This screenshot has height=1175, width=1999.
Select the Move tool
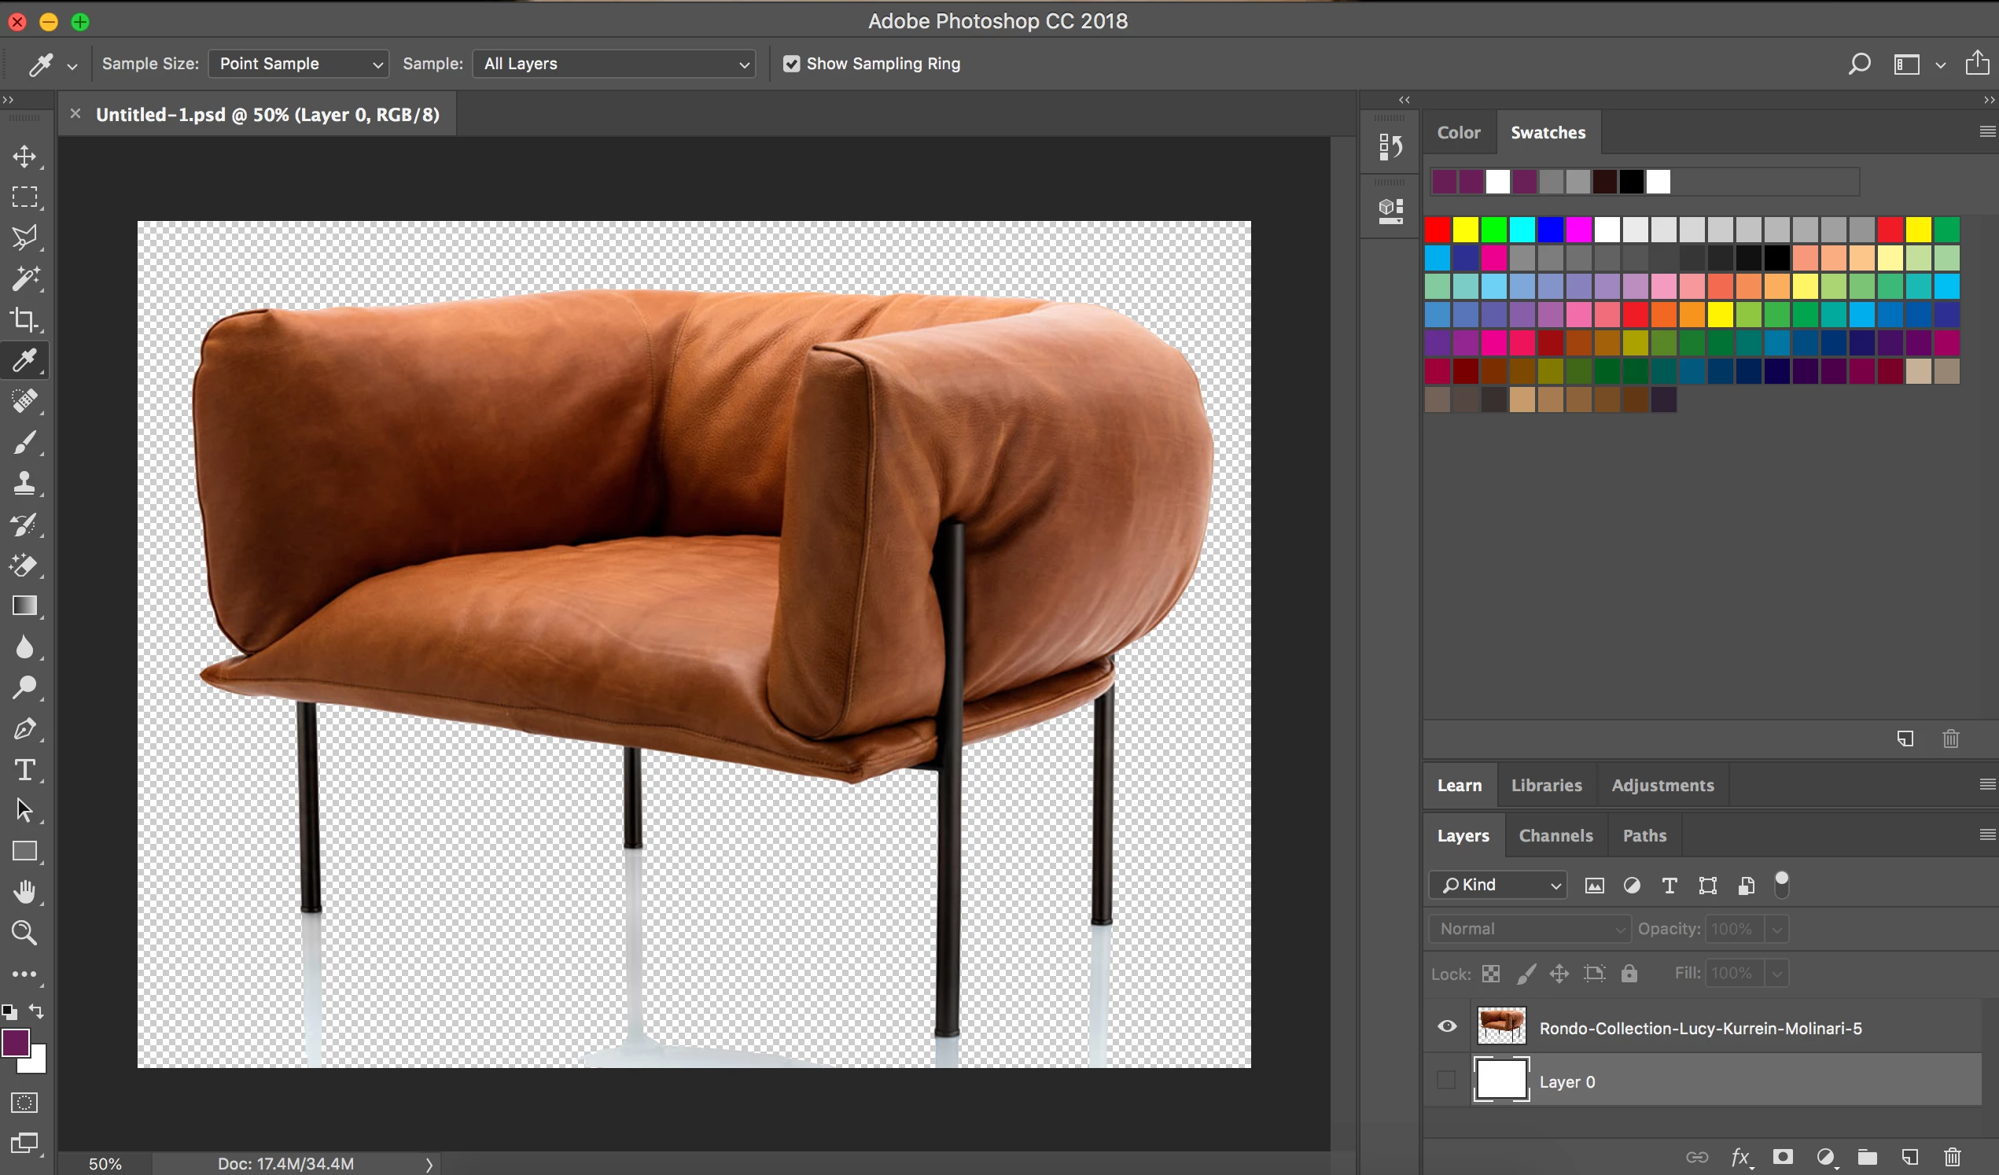[x=24, y=157]
